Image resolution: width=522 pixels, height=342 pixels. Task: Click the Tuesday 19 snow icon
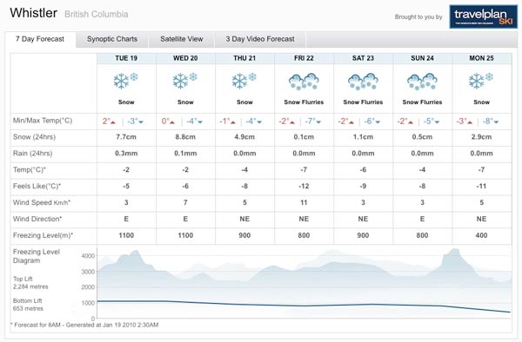[125, 81]
